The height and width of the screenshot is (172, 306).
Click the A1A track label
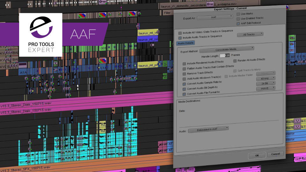(x=23, y=73)
